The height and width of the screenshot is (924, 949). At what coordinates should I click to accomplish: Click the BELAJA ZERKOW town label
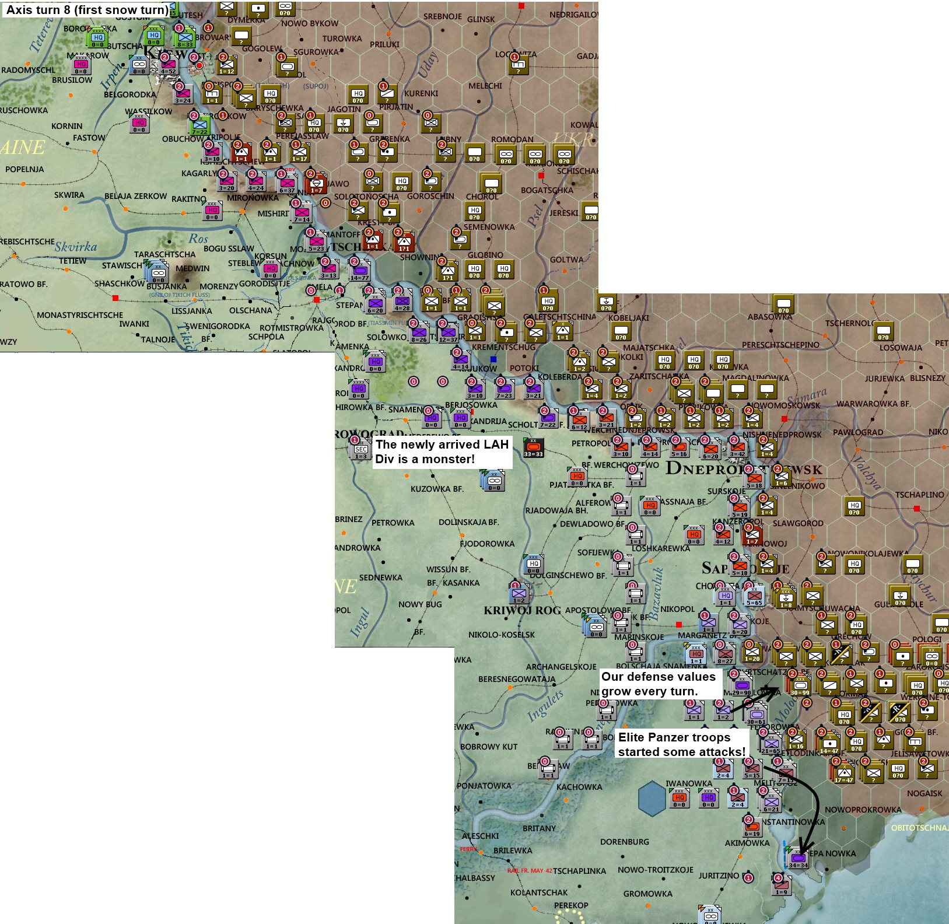click(136, 196)
